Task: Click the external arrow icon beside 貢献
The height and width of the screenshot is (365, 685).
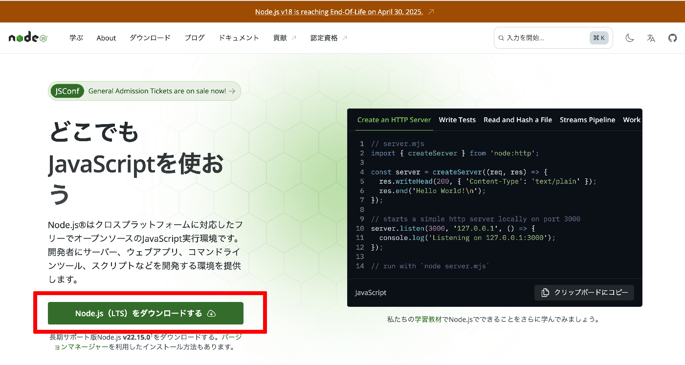Action: pos(293,38)
